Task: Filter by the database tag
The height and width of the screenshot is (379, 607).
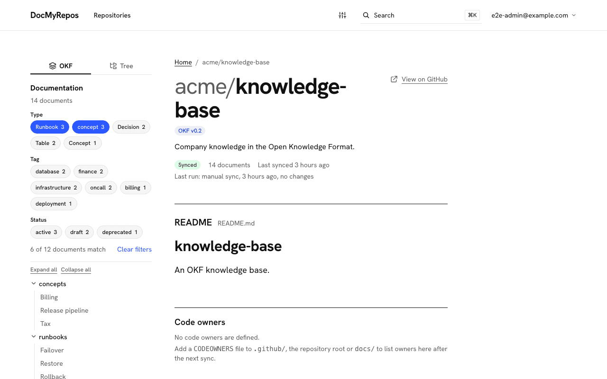Action: pyautogui.click(x=50, y=171)
